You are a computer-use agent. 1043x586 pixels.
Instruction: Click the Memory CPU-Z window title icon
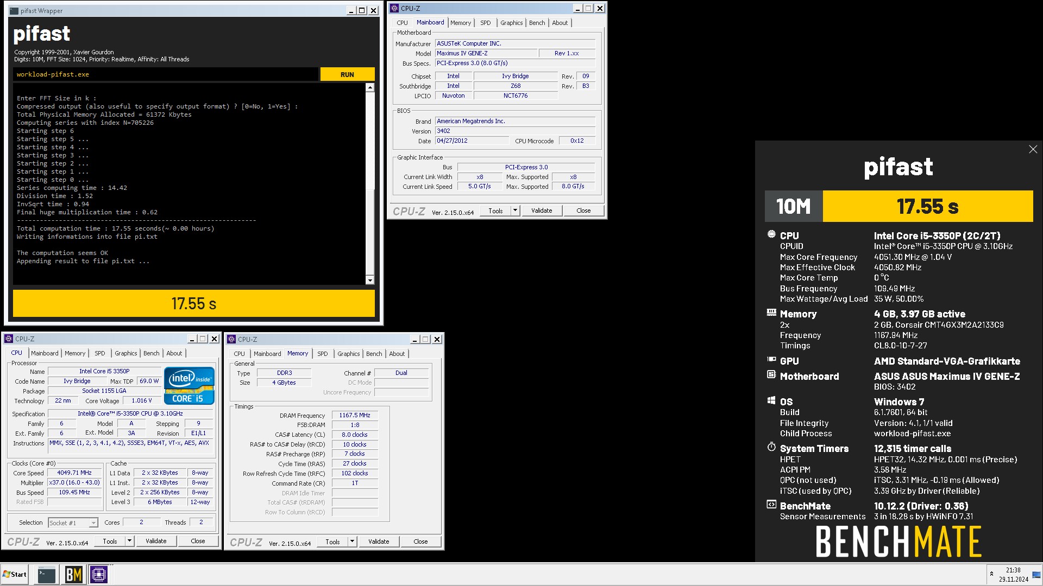231,339
